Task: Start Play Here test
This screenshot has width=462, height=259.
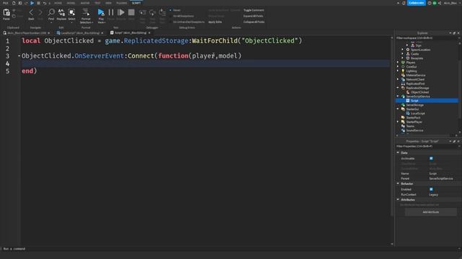Action: [101, 16]
